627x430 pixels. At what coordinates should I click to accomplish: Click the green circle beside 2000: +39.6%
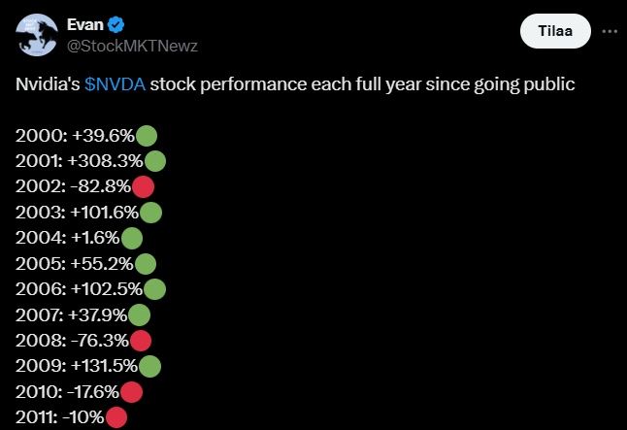(147, 136)
